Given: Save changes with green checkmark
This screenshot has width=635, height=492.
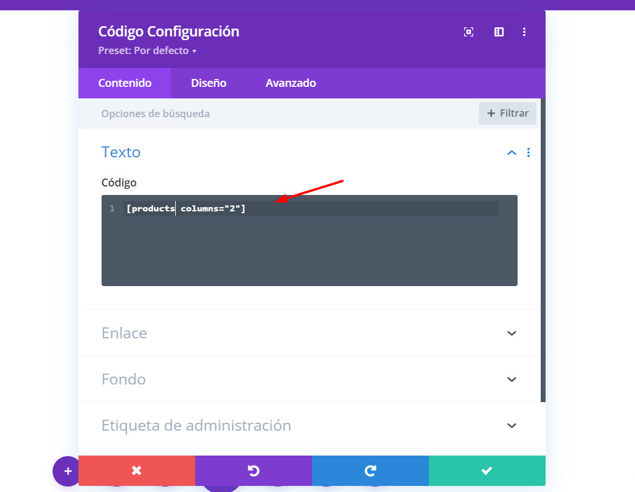Looking at the screenshot, I should (487, 471).
